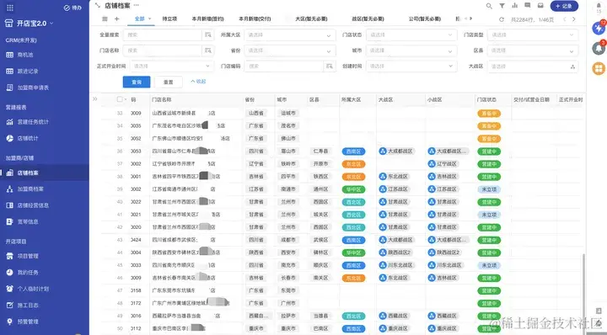Switch to the 全部 tab
607x335 pixels.
pyautogui.click(x=140, y=19)
